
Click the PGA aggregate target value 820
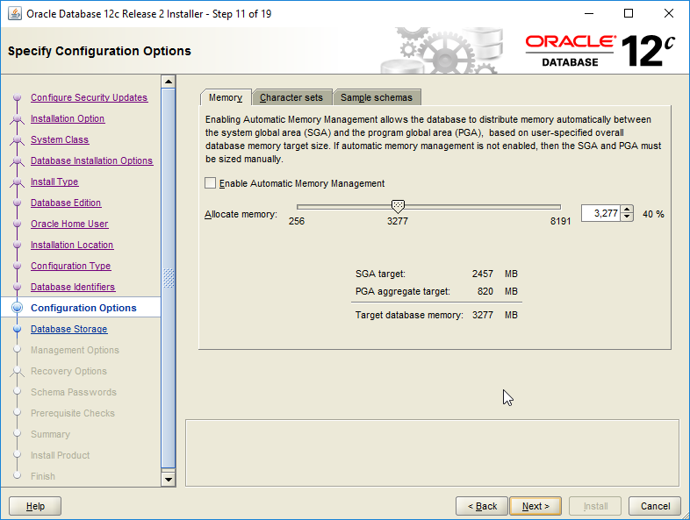click(x=485, y=291)
